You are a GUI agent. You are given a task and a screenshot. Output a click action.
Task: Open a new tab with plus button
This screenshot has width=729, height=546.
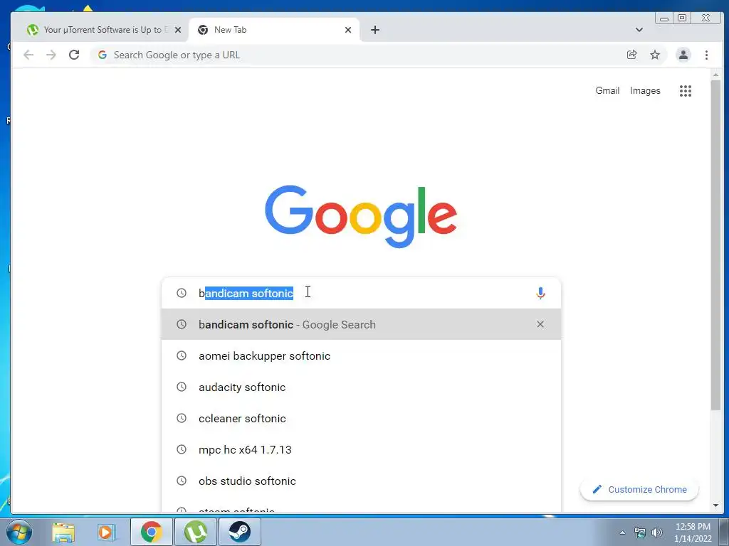click(x=374, y=30)
